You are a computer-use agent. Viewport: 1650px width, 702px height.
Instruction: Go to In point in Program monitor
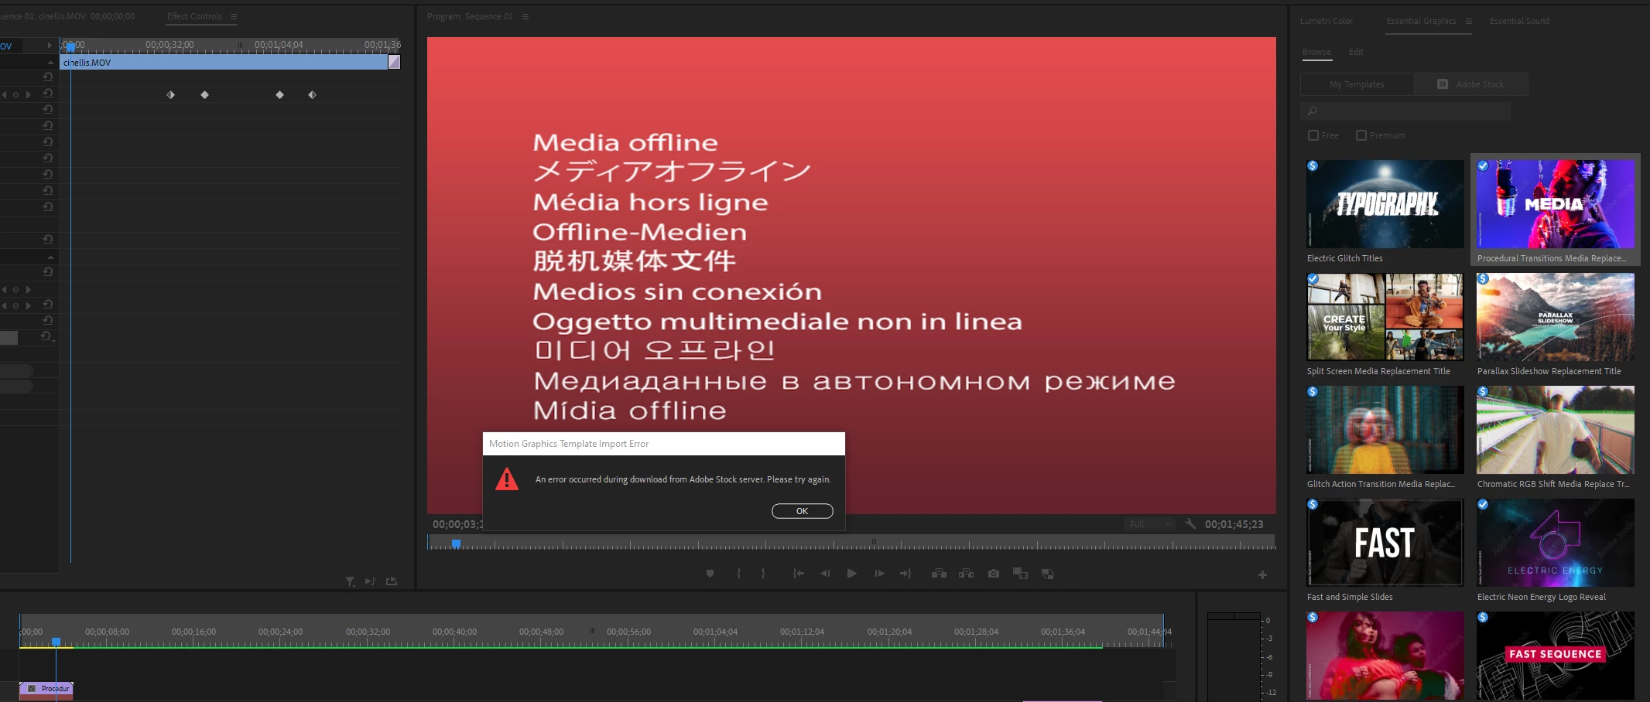point(798,574)
